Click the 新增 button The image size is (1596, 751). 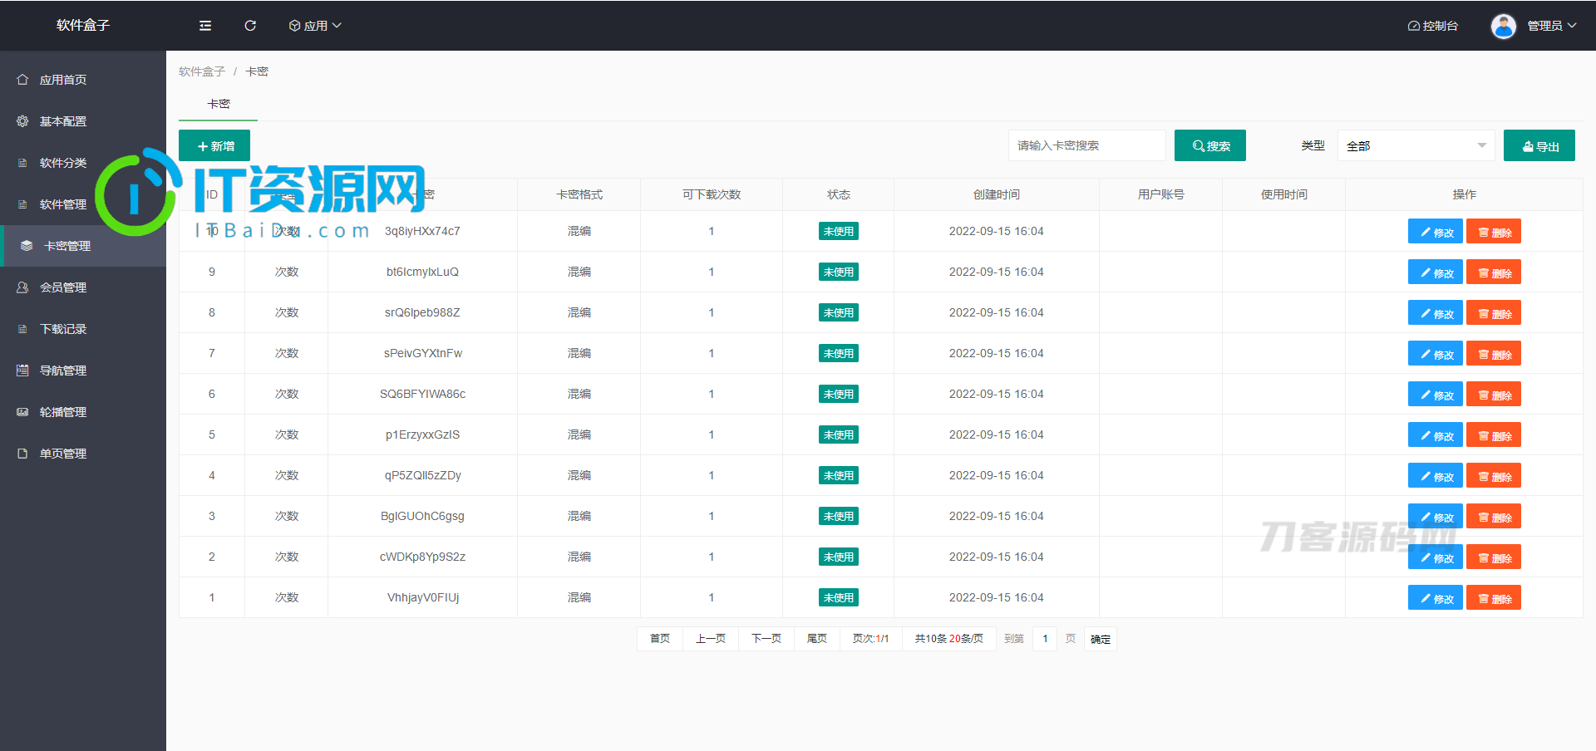(214, 145)
